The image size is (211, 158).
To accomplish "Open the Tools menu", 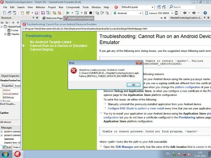I will (86, 7).
